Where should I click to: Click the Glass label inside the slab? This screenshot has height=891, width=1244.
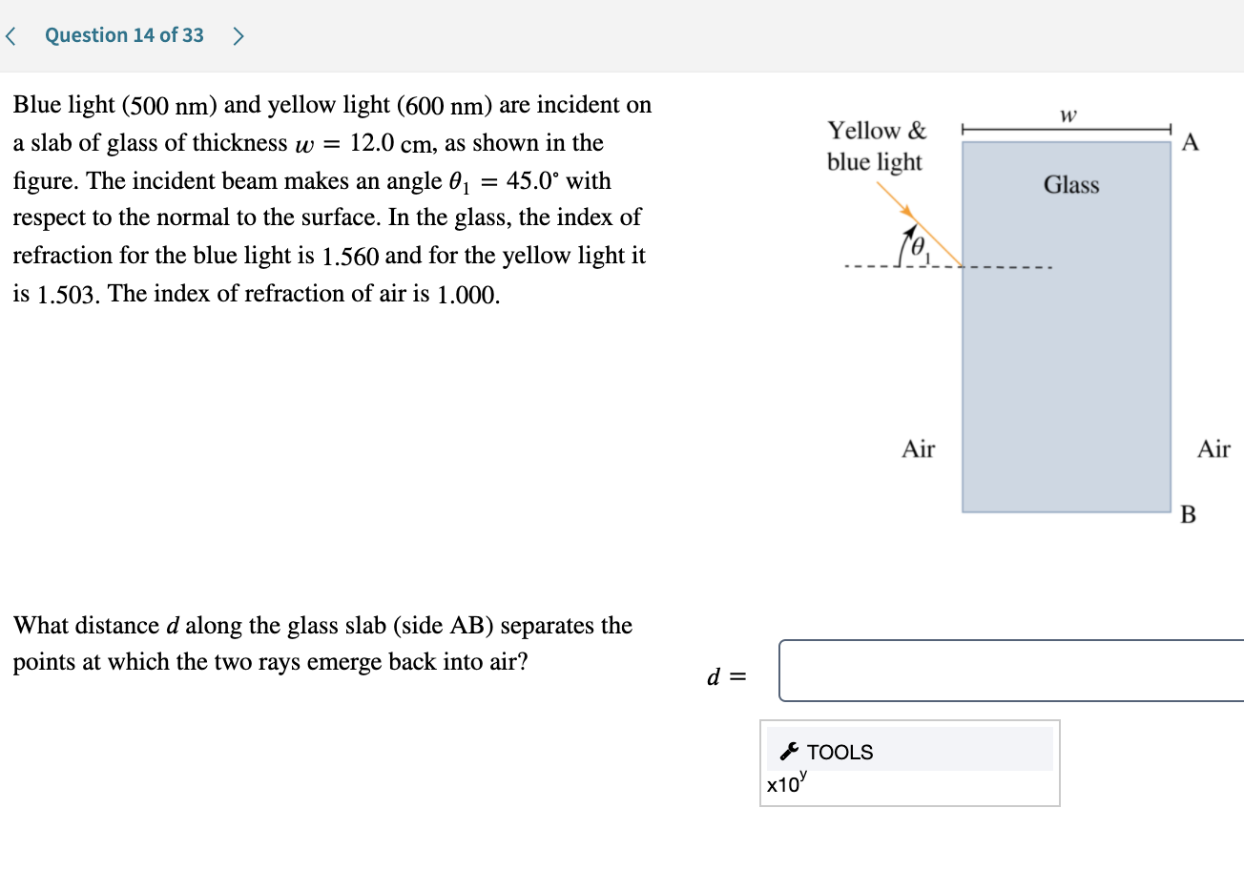click(1070, 185)
